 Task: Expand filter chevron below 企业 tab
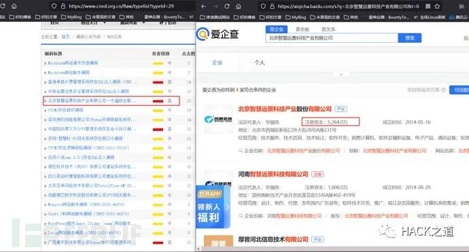341,74
